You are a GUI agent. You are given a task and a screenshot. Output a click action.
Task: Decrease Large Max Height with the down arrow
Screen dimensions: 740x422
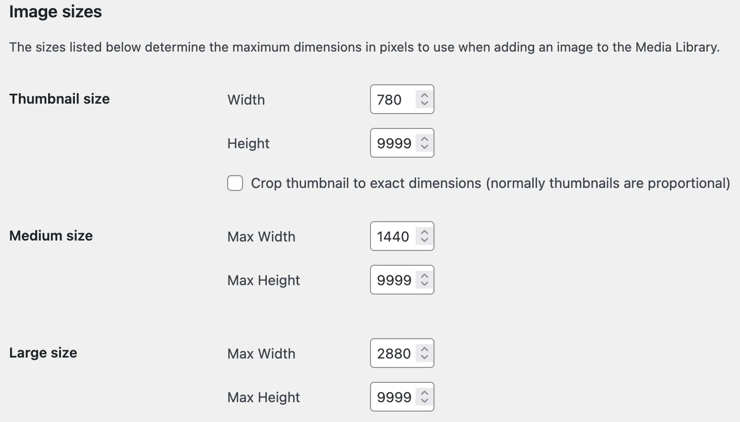(x=424, y=401)
